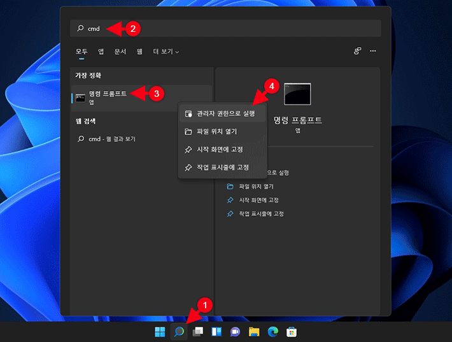Expand the 더 보기 dropdown
Viewport: 452px width, 342px height.
pyautogui.click(x=166, y=52)
